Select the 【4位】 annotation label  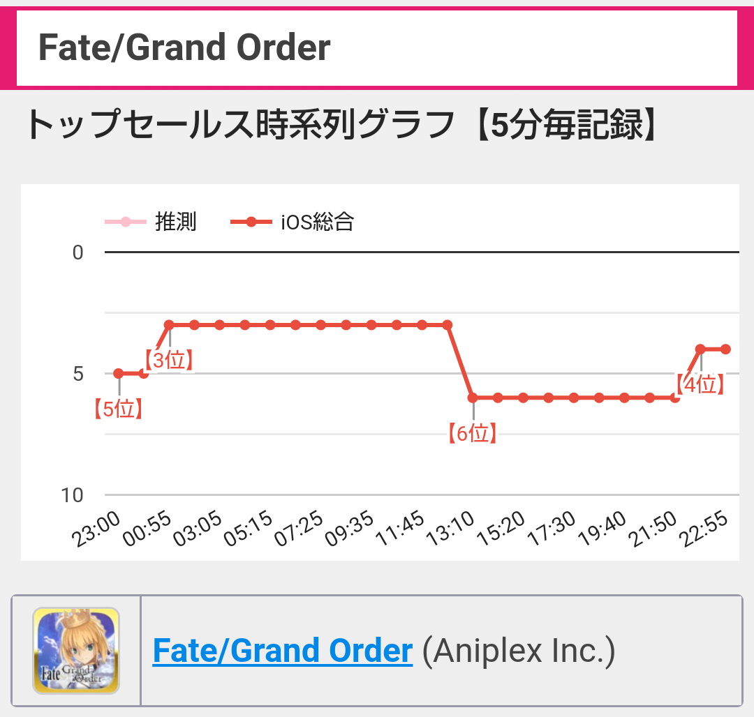click(x=700, y=385)
